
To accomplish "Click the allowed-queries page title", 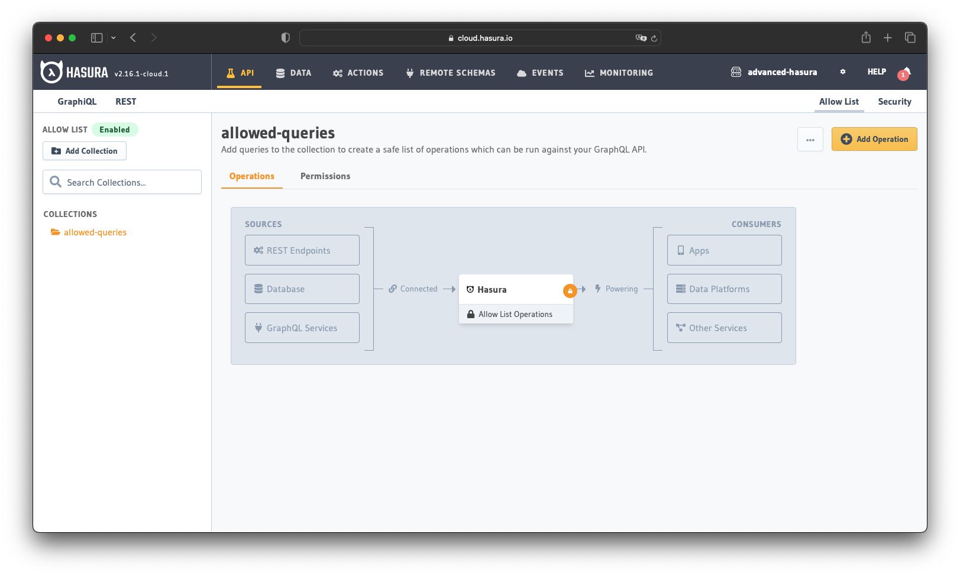I will tap(278, 133).
